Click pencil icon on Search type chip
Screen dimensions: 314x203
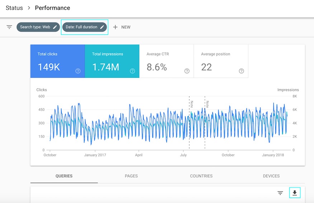pos(55,27)
